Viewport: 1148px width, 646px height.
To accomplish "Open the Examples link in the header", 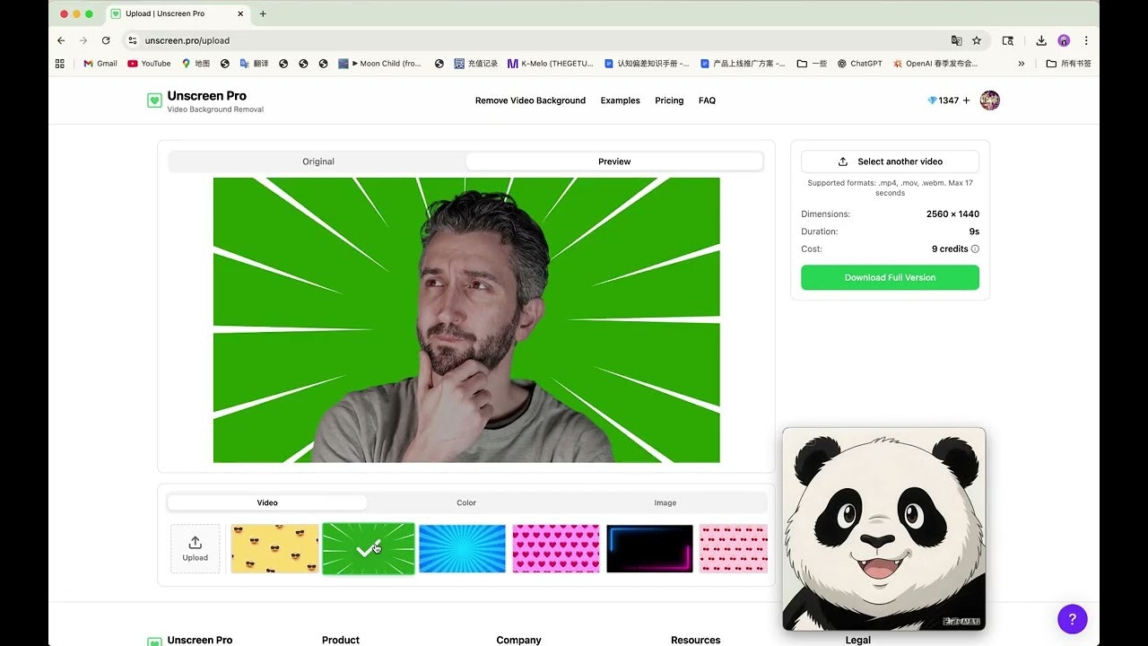I will click(x=620, y=100).
